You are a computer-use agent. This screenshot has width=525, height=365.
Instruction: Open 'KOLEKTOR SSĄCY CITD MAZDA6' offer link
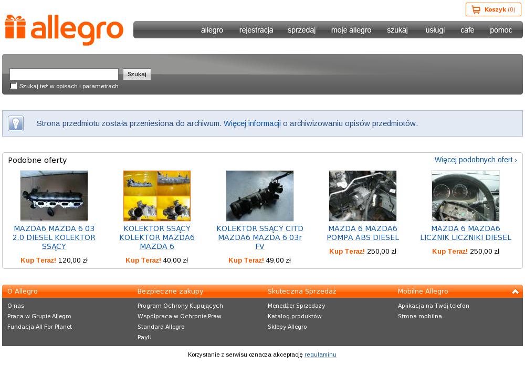(260, 237)
